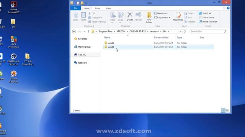Select Adobe Acrobat DC desktop icon
Screen dimensions: 245x137
click(14, 7)
